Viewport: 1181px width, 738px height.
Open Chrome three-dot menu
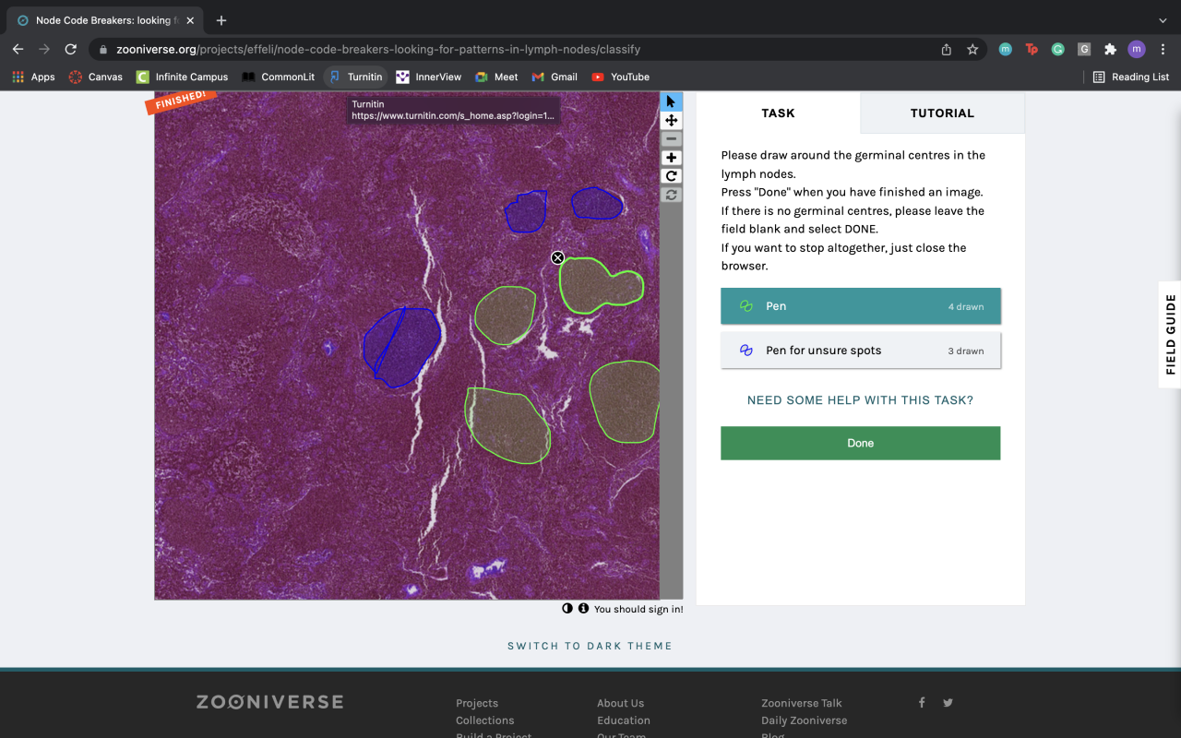1163,49
